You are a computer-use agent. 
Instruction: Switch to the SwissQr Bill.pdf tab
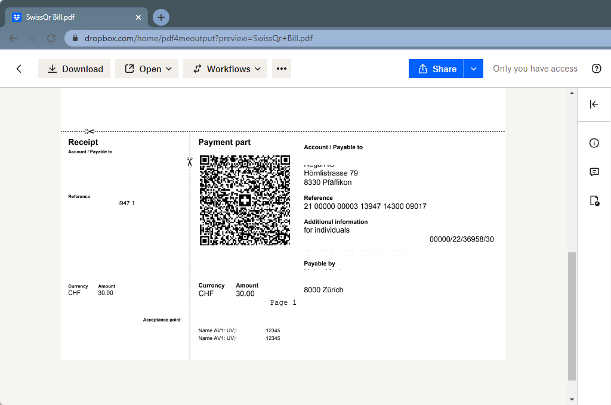(x=72, y=17)
